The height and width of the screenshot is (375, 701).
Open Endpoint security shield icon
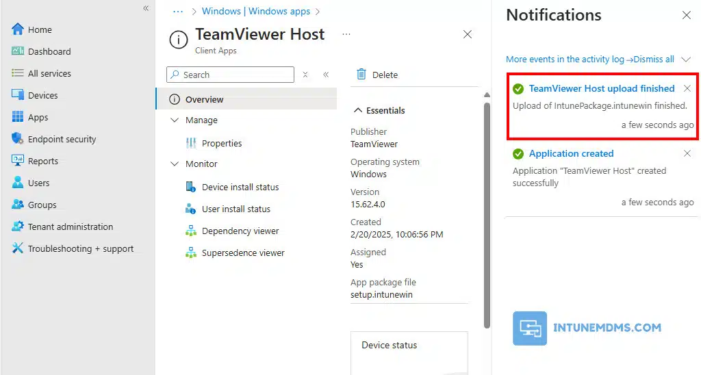coord(17,138)
